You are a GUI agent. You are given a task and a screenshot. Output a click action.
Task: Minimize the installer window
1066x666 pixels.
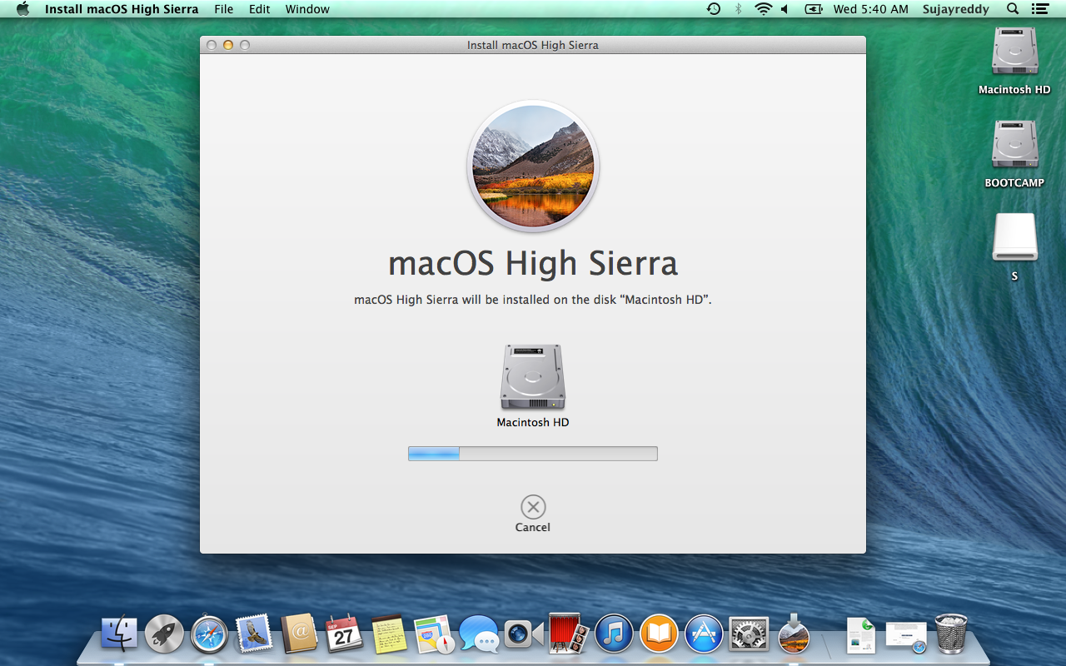pos(228,45)
